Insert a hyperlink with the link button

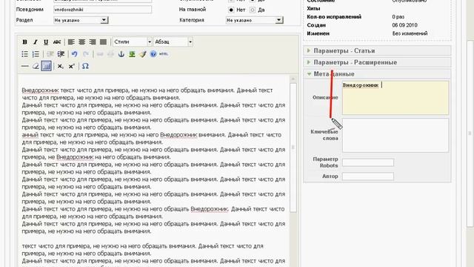100,54
